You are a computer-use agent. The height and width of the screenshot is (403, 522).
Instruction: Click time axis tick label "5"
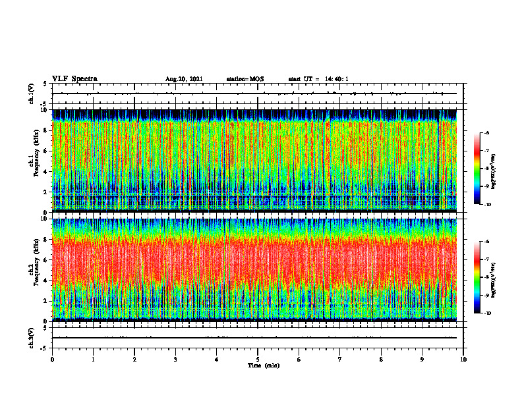coord(258,360)
